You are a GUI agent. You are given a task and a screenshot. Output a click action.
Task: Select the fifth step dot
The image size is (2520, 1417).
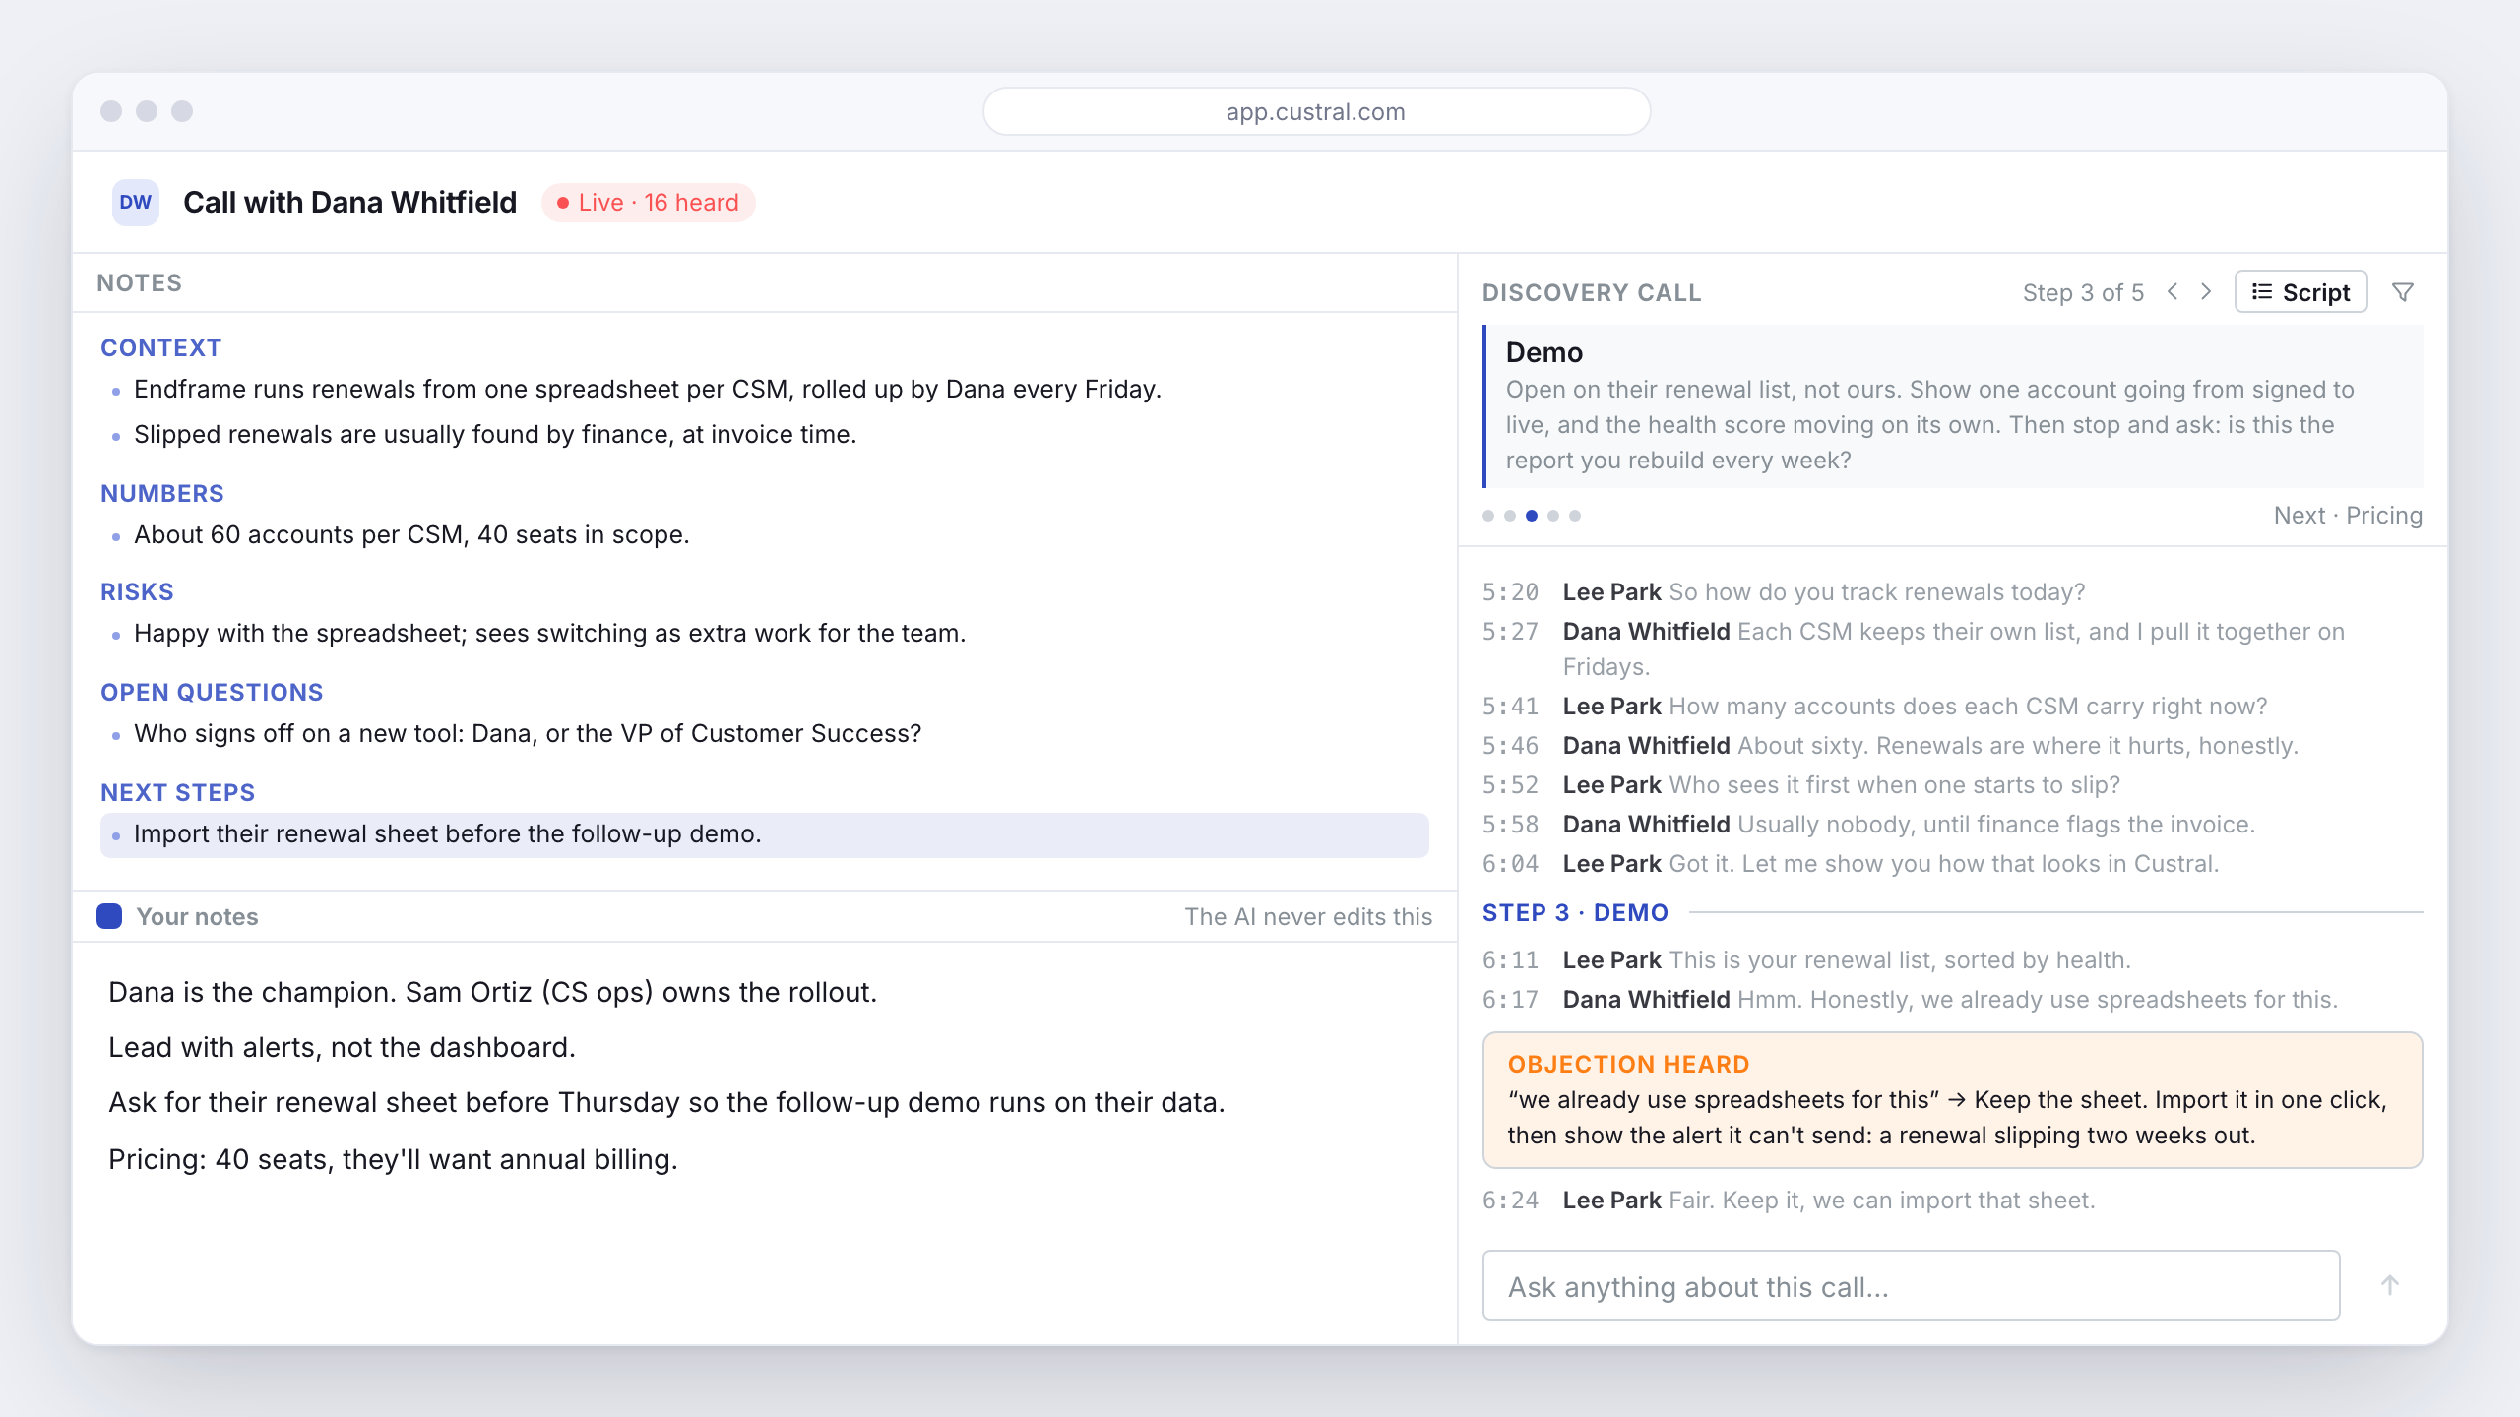tap(1575, 516)
